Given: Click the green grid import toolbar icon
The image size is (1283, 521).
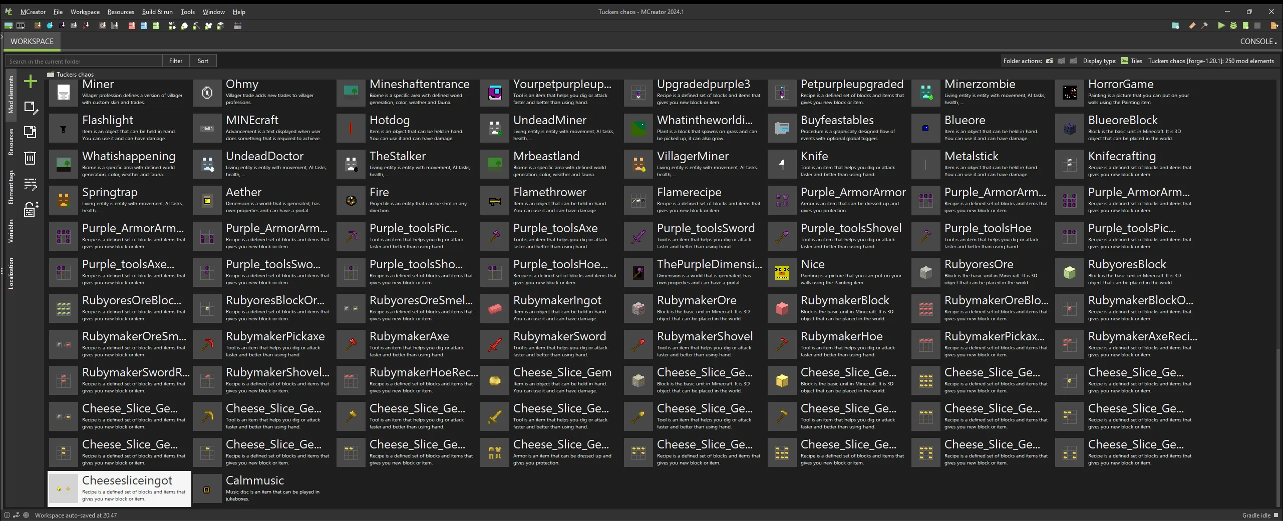Looking at the screenshot, I should 156,26.
